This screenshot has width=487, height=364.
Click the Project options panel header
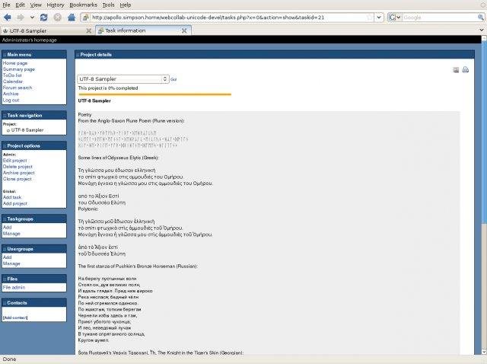pyautogui.click(x=34, y=145)
